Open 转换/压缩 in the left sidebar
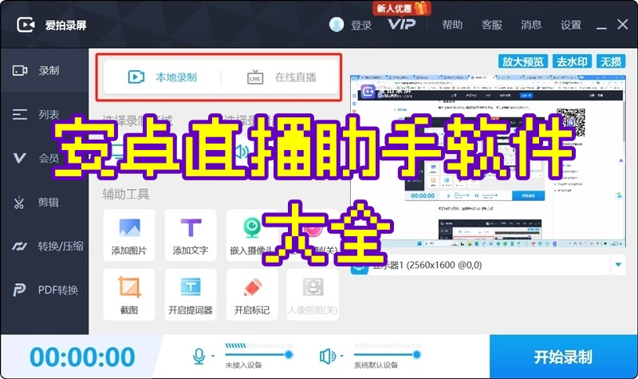Viewport: 638px width, 379px height. tap(44, 246)
